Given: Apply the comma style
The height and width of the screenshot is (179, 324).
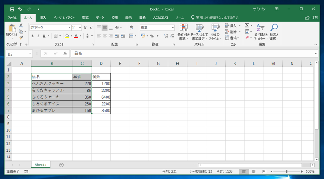Looking at the screenshot, I should tap(157, 36).
